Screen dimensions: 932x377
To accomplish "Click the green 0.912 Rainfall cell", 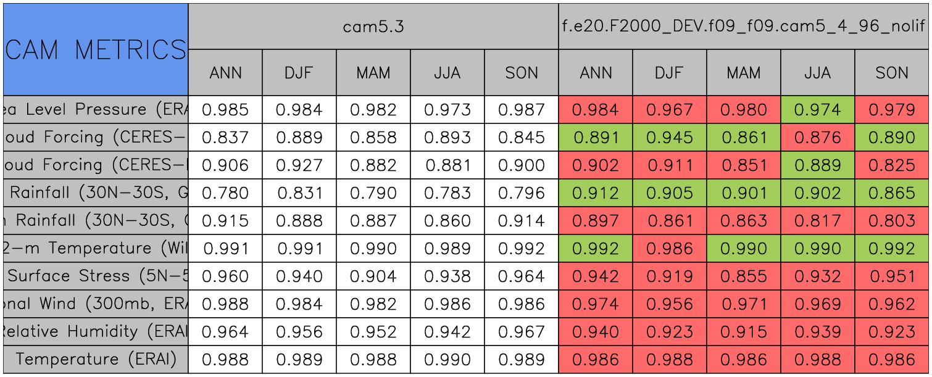I will pos(596,193).
